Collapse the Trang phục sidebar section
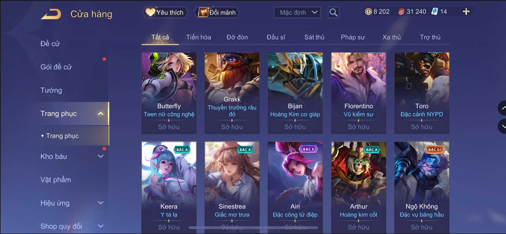Screen dimensions: 506x234 pyautogui.click(x=100, y=114)
